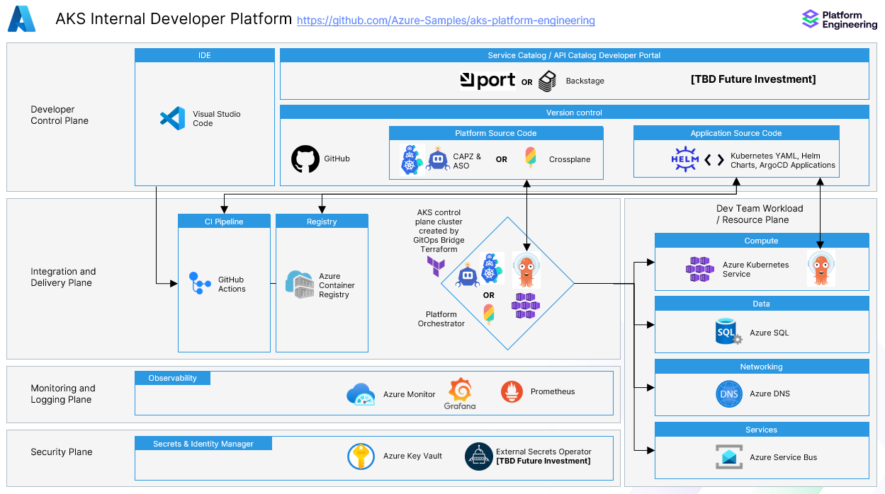Image resolution: width=885 pixels, height=494 pixels.
Task: Click the Azure Container Registry icon
Action: pos(300,285)
